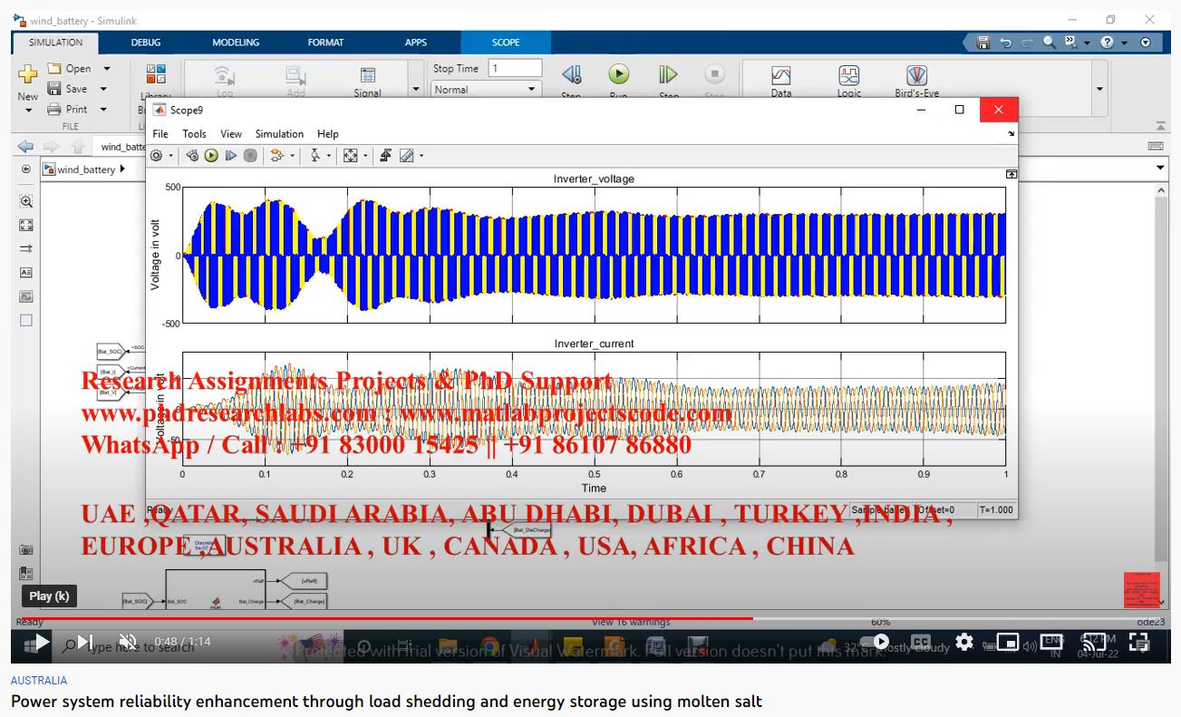This screenshot has width=1181, height=717.
Task: Unmute the video player
Action: (127, 643)
